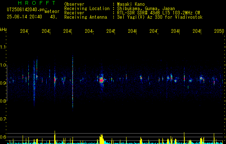226x144 pixels.
Task: Click the tallest vertical burst line after 2043
Action: pyautogui.click(x=73, y=81)
